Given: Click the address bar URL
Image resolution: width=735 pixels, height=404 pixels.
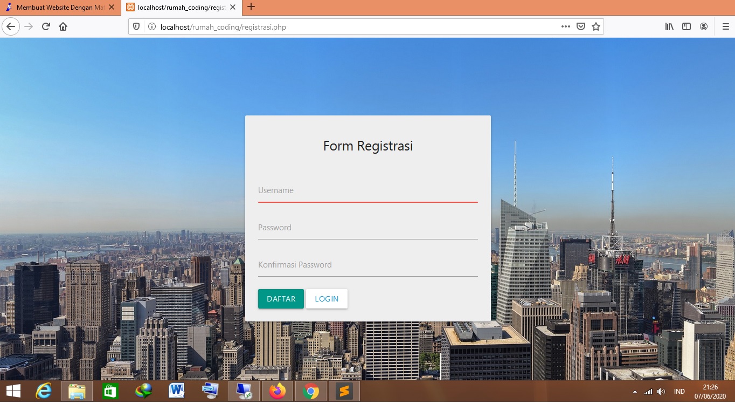Looking at the screenshot, I should (350, 26).
